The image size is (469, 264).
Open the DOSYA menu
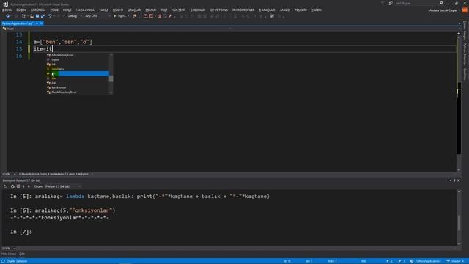(7, 10)
